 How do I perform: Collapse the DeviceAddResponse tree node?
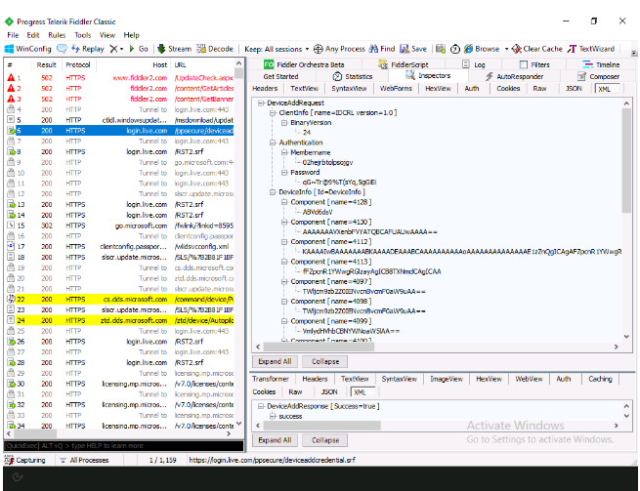coord(261,407)
